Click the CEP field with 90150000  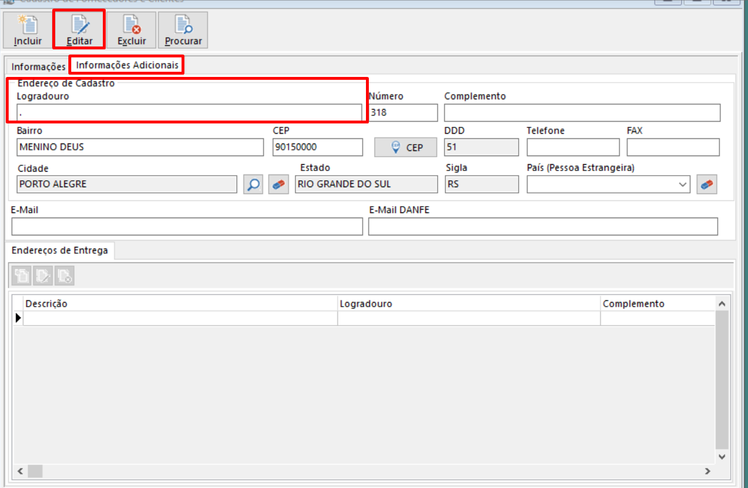[318, 147]
